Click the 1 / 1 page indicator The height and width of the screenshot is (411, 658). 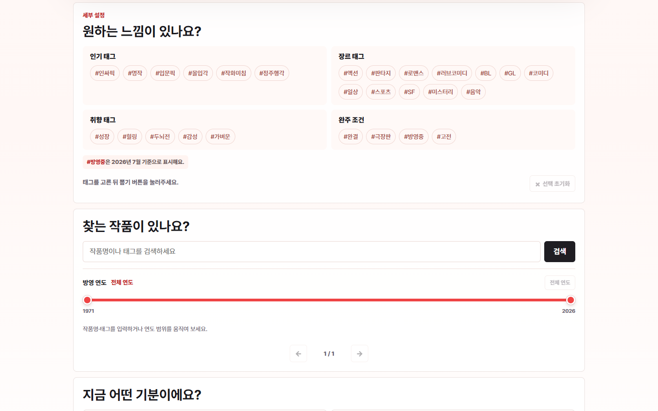329,354
